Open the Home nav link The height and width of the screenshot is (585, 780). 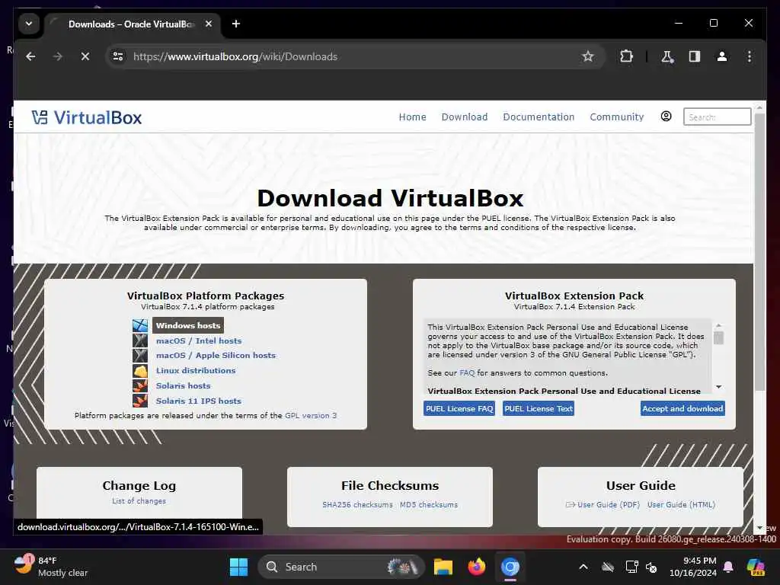[x=412, y=117]
